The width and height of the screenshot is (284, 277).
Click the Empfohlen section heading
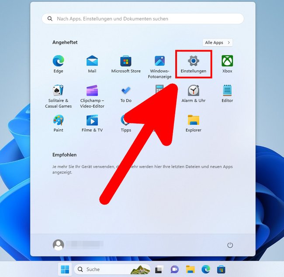tap(65, 155)
